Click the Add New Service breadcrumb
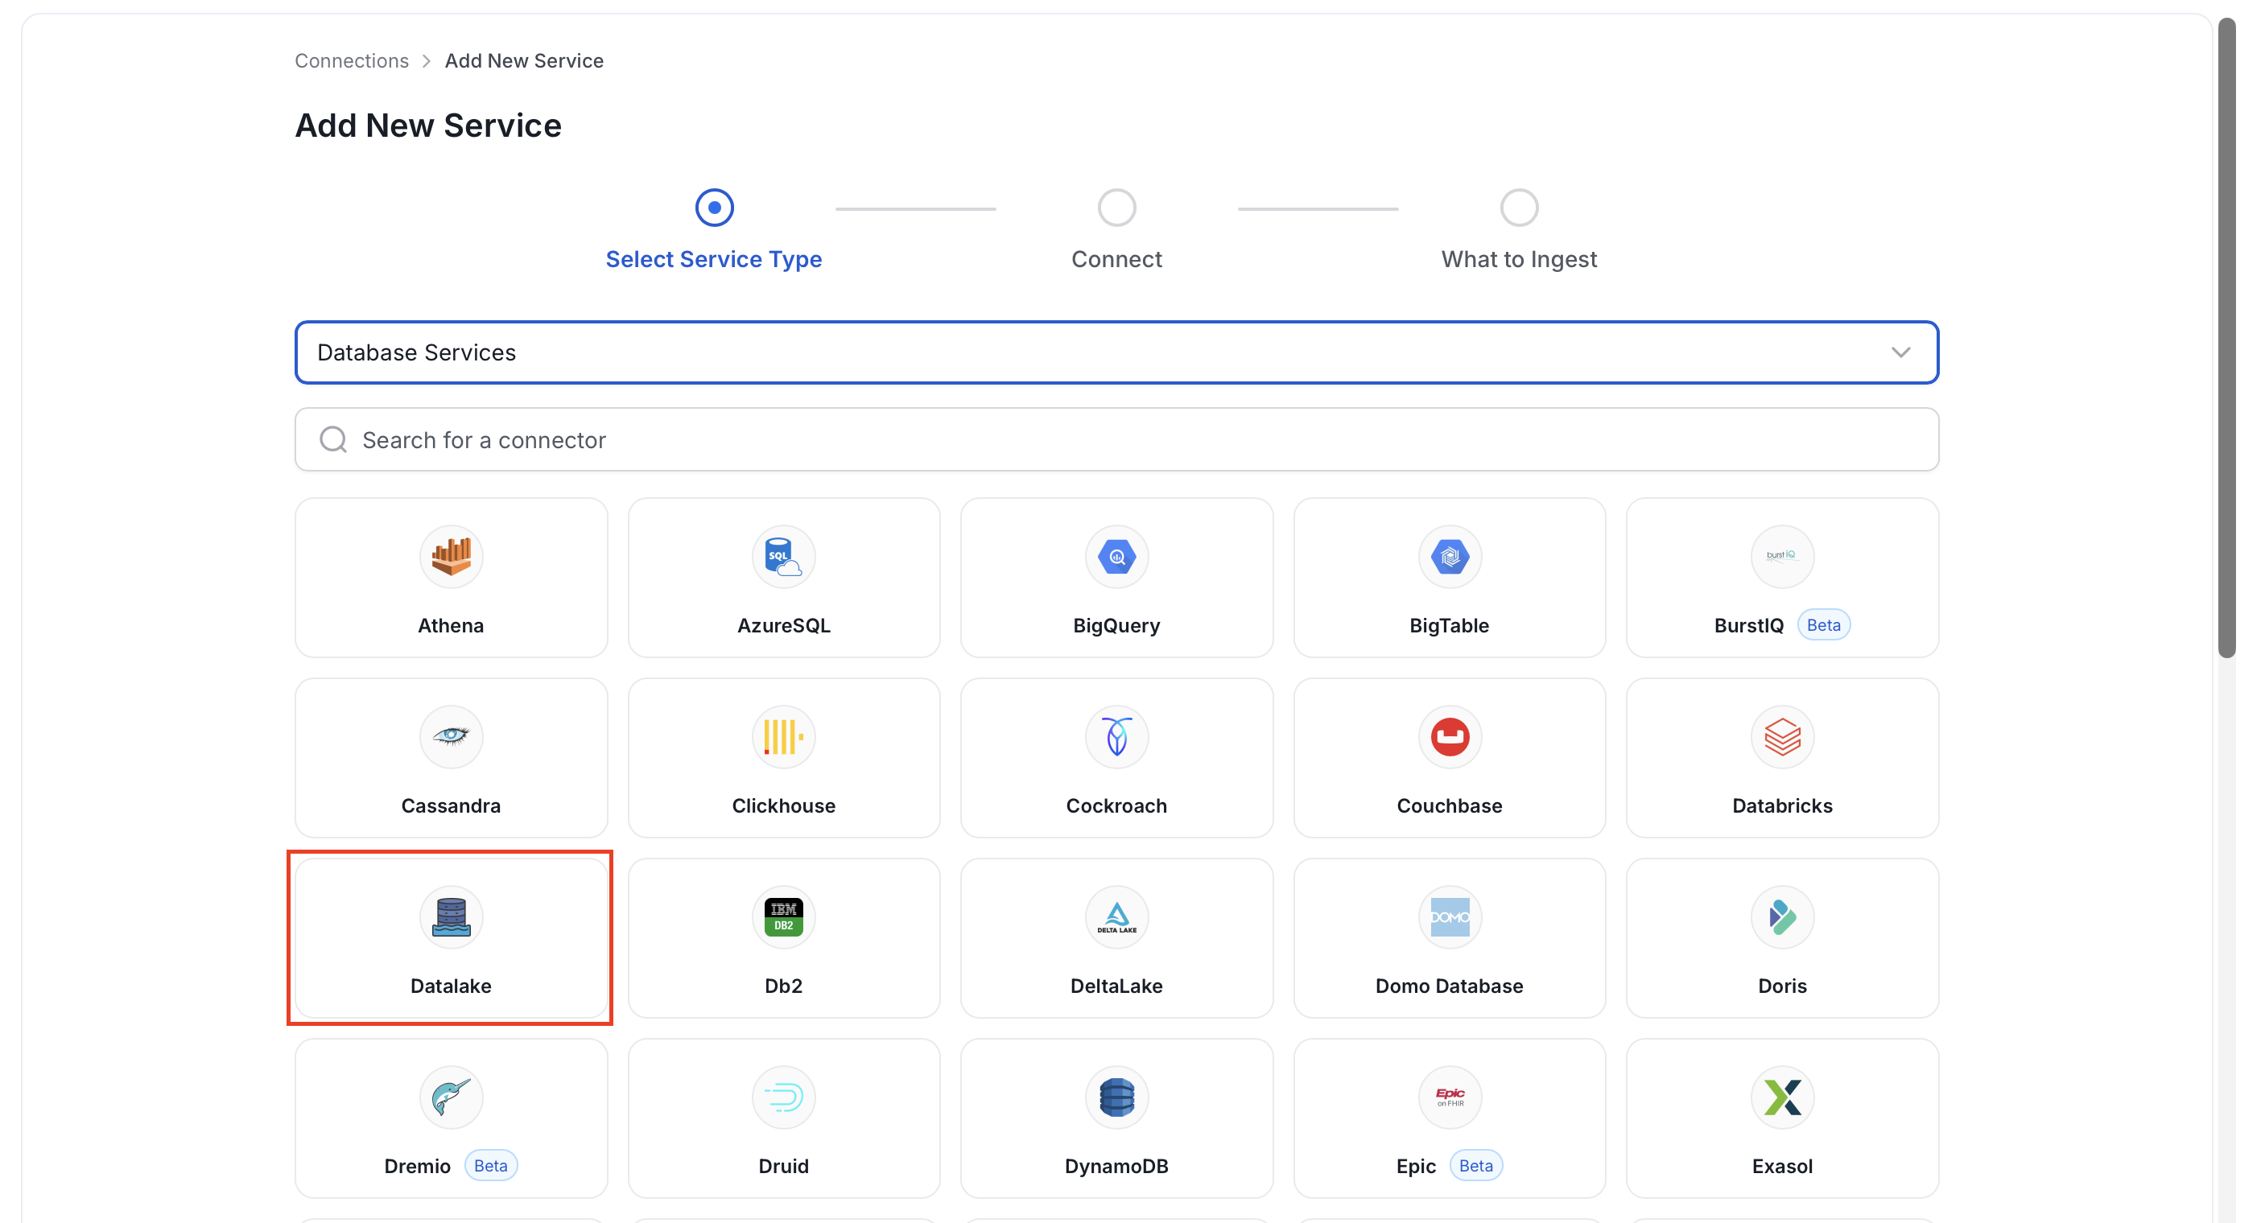This screenshot has width=2265, height=1223. (524, 60)
